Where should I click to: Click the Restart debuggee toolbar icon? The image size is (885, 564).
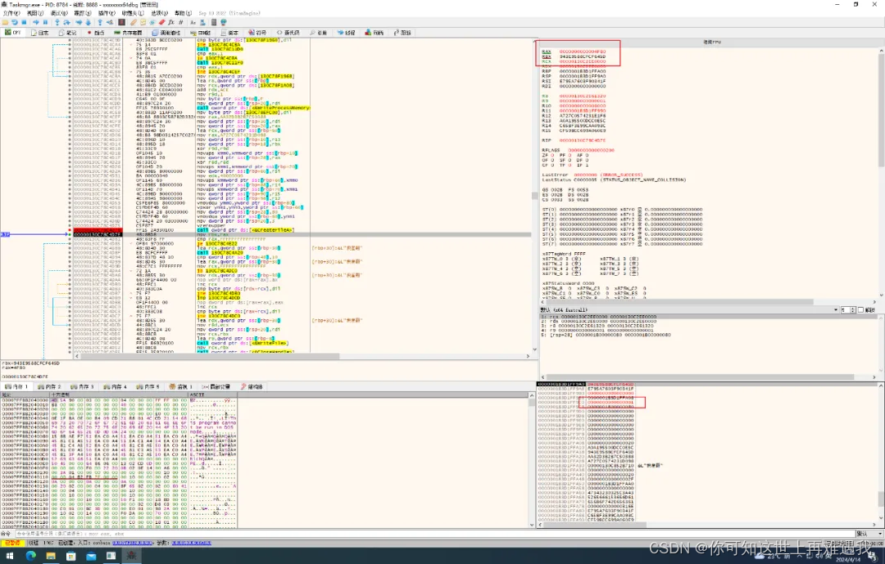pyautogui.click(x=14, y=23)
